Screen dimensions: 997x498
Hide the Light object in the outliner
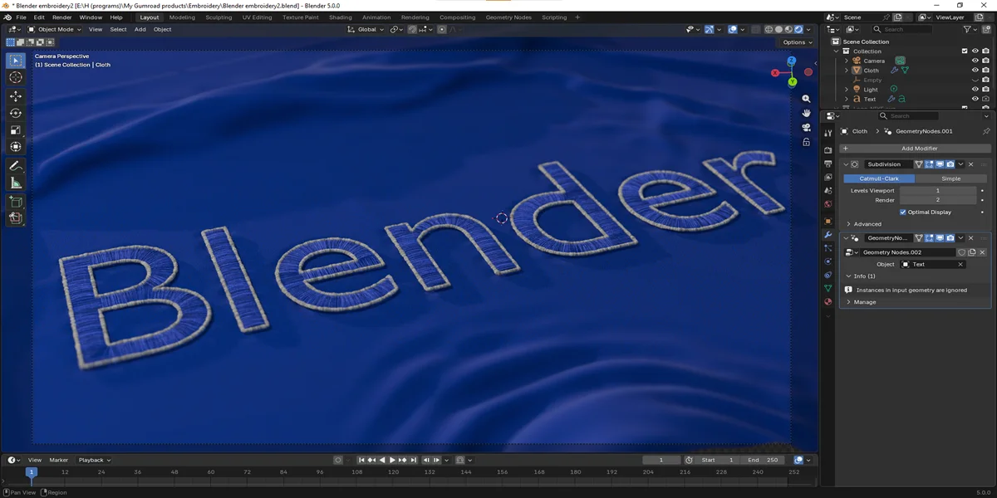tap(974, 89)
